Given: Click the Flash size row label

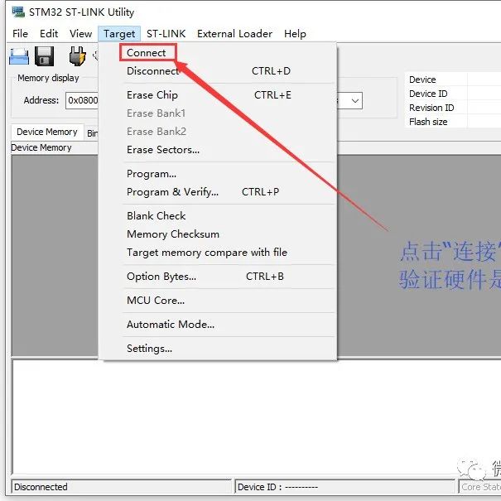Looking at the screenshot, I should [x=428, y=122].
